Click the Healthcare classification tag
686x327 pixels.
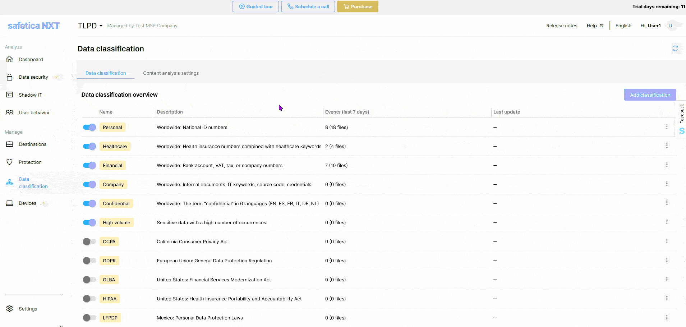pyautogui.click(x=115, y=146)
